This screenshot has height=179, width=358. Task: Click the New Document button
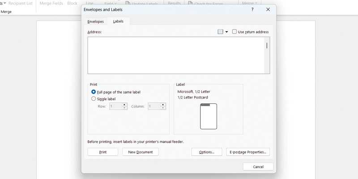tap(141, 152)
